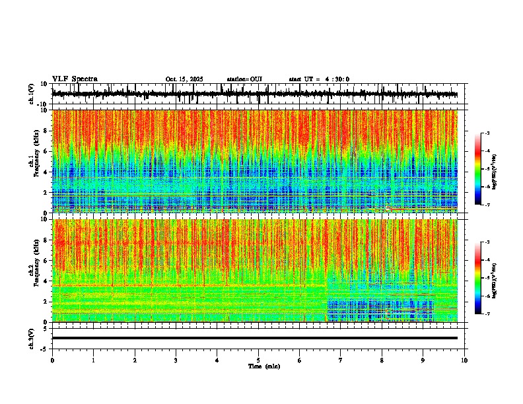The image size is (523, 404).
Task: Click time axis tick label 10
Action: click(464, 360)
